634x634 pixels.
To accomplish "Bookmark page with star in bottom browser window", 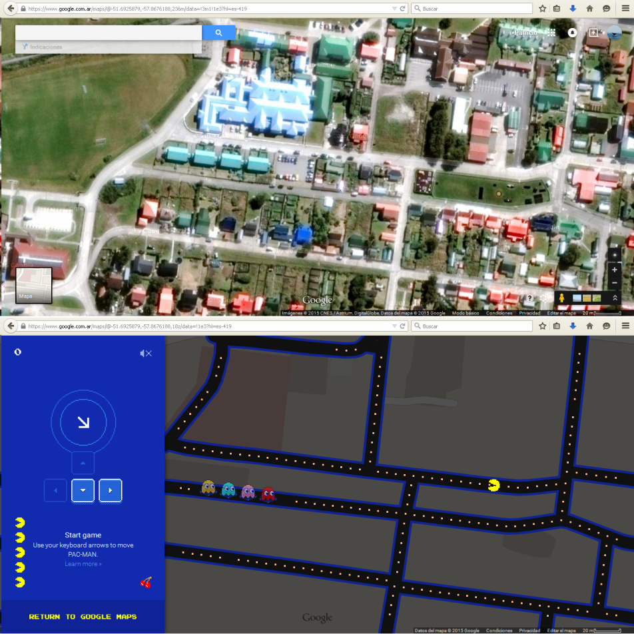I will [x=543, y=326].
